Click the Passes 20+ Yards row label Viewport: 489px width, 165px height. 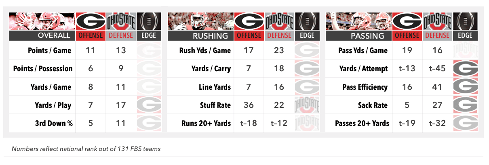[362, 124]
